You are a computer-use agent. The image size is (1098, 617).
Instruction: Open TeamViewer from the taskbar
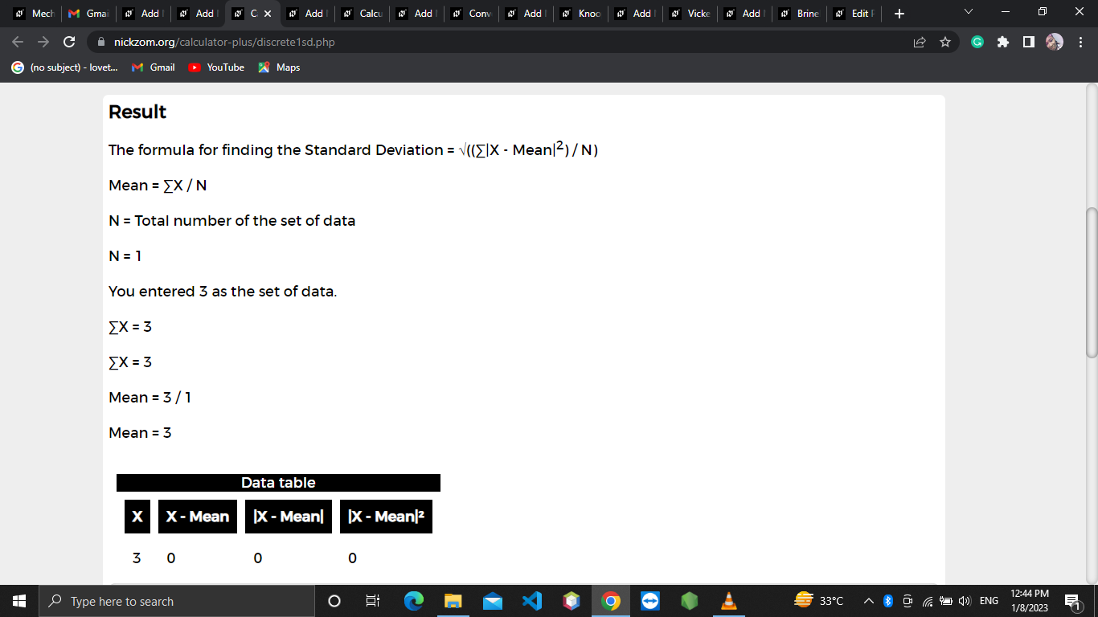tap(650, 601)
